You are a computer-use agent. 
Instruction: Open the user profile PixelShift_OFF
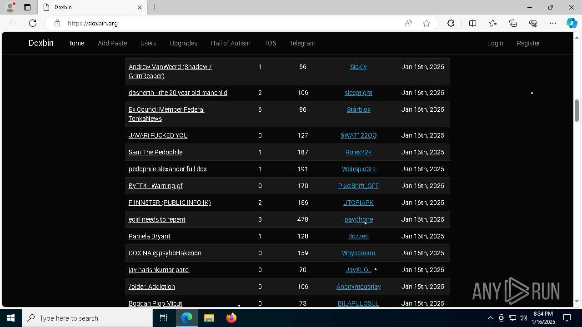(358, 186)
